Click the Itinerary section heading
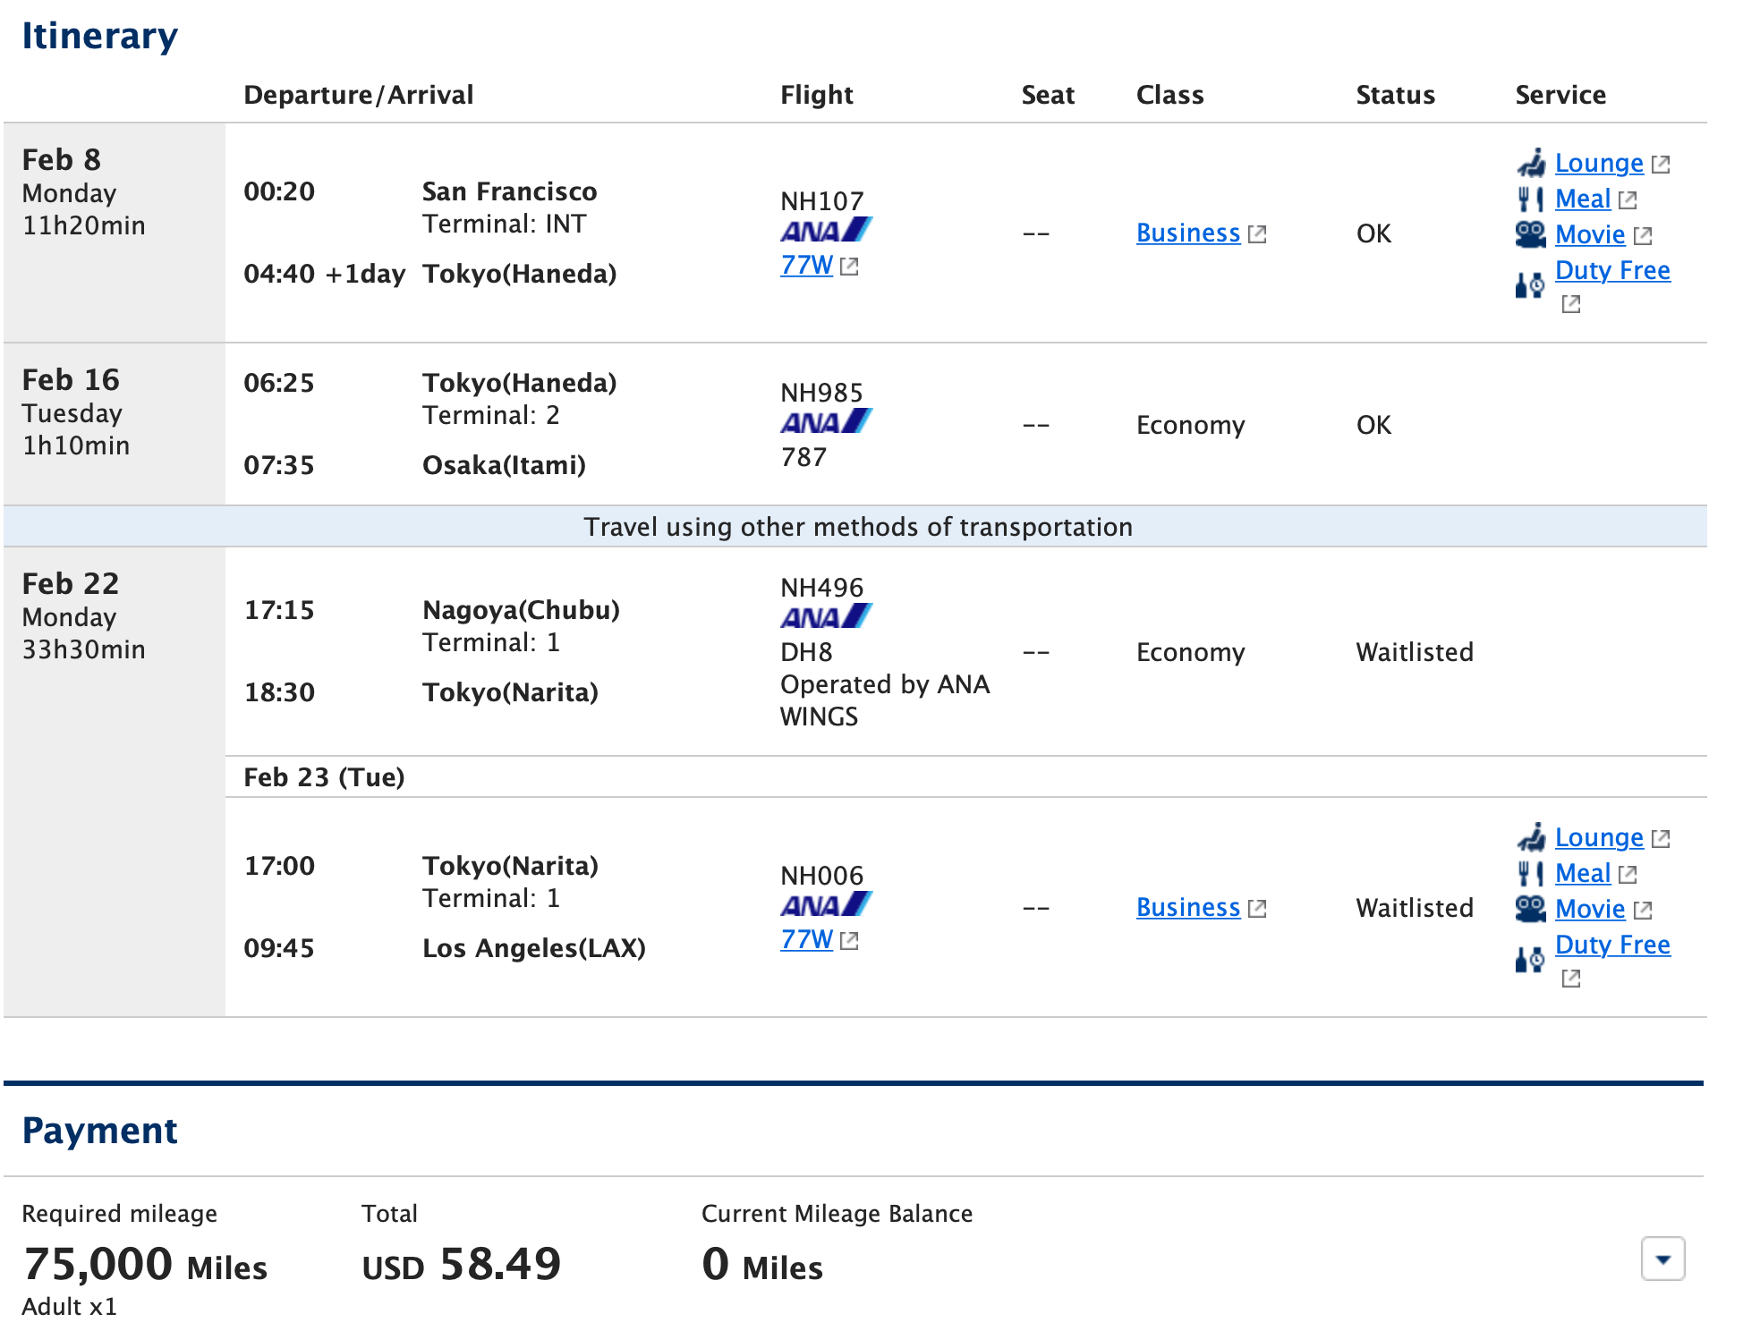1743x1331 pixels. pyautogui.click(x=98, y=36)
